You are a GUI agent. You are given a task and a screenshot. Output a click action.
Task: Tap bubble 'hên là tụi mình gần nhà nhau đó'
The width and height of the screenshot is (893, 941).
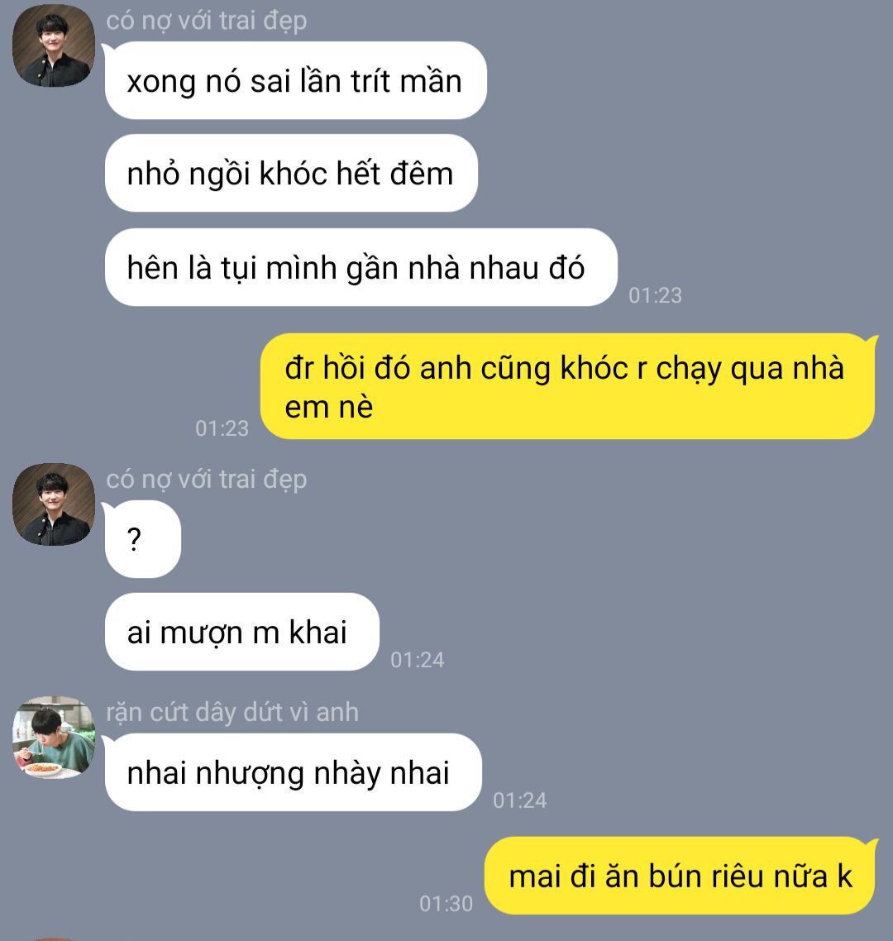(361, 267)
